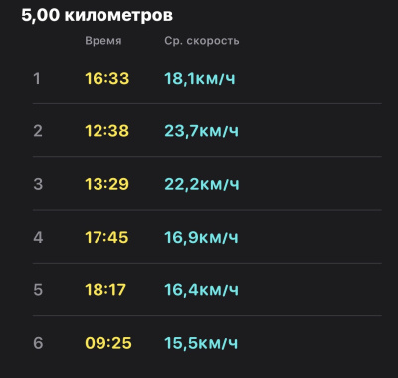
Task: Select the 5,00 километров heading
Action: coord(97,16)
